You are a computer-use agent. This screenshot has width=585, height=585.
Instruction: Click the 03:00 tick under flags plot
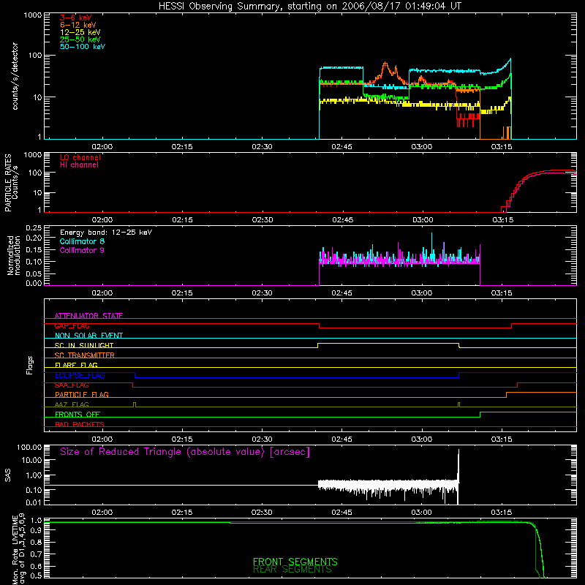(422, 439)
